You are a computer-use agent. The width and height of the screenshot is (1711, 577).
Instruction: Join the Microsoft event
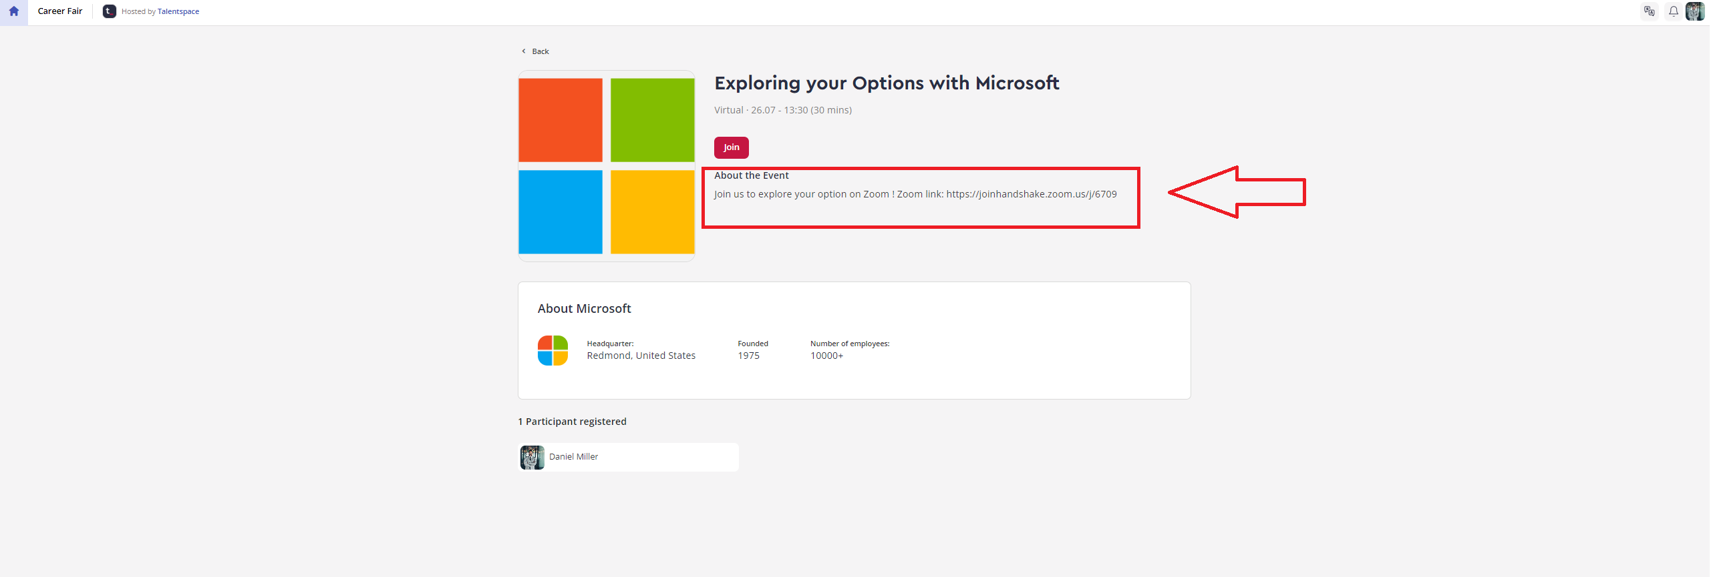[732, 147]
